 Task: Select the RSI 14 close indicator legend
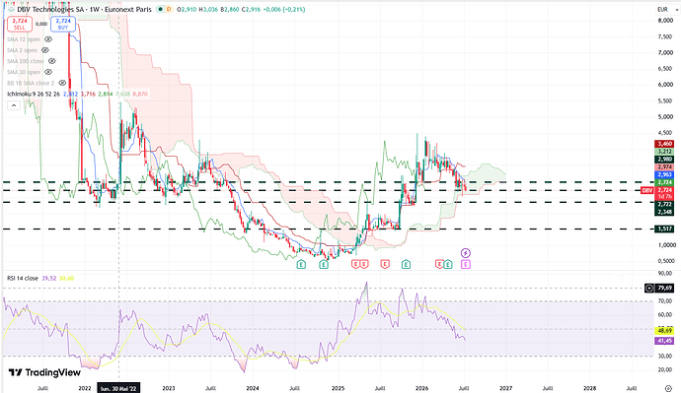tap(23, 278)
